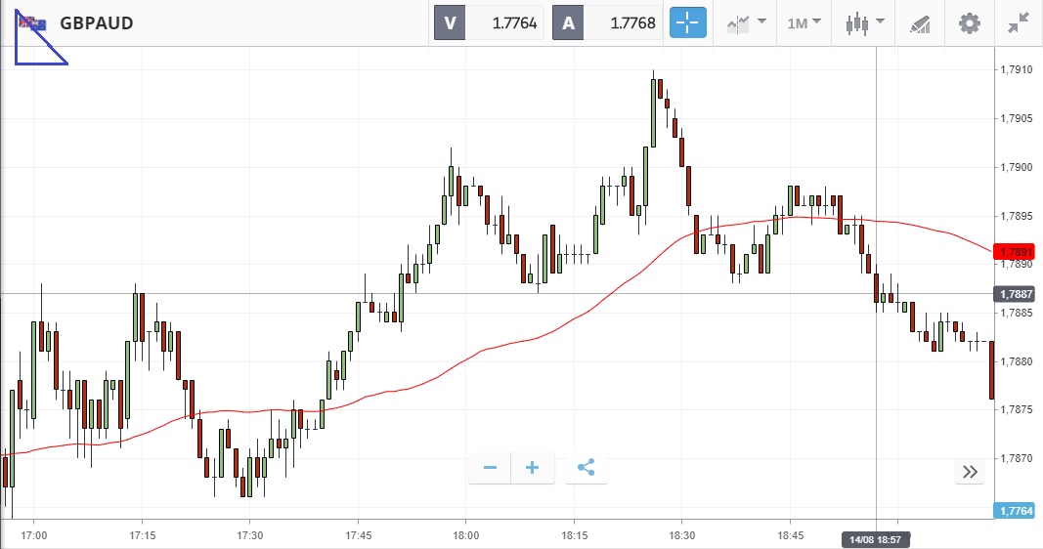Expand the 1M timeframe selector
The image size is (1043, 549).
pyautogui.click(x=804, y=22)
